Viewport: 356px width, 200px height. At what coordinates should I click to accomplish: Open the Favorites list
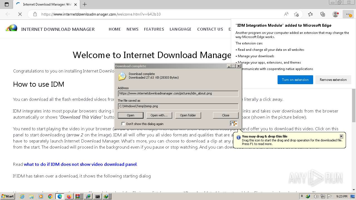tap(310, 14)
